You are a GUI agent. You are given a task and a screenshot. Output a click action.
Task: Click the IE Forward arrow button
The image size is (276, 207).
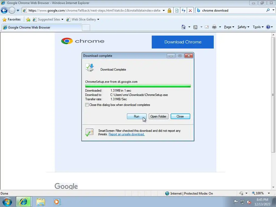pos(12,11)
